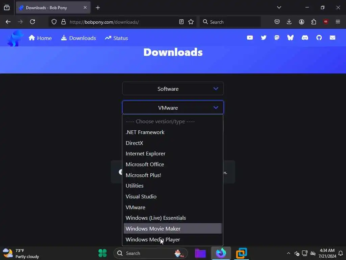Choose Windows (Live) Essentials option
Viewport: 346px width, 260px height.
[x=173, y=218]
